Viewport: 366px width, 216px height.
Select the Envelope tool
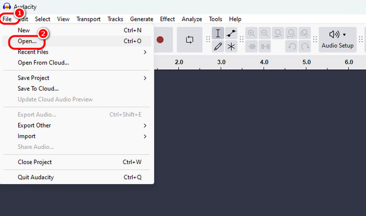pyautogui.click(x=231, y=33)
